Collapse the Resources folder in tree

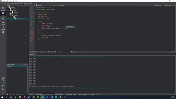(9, 14)
